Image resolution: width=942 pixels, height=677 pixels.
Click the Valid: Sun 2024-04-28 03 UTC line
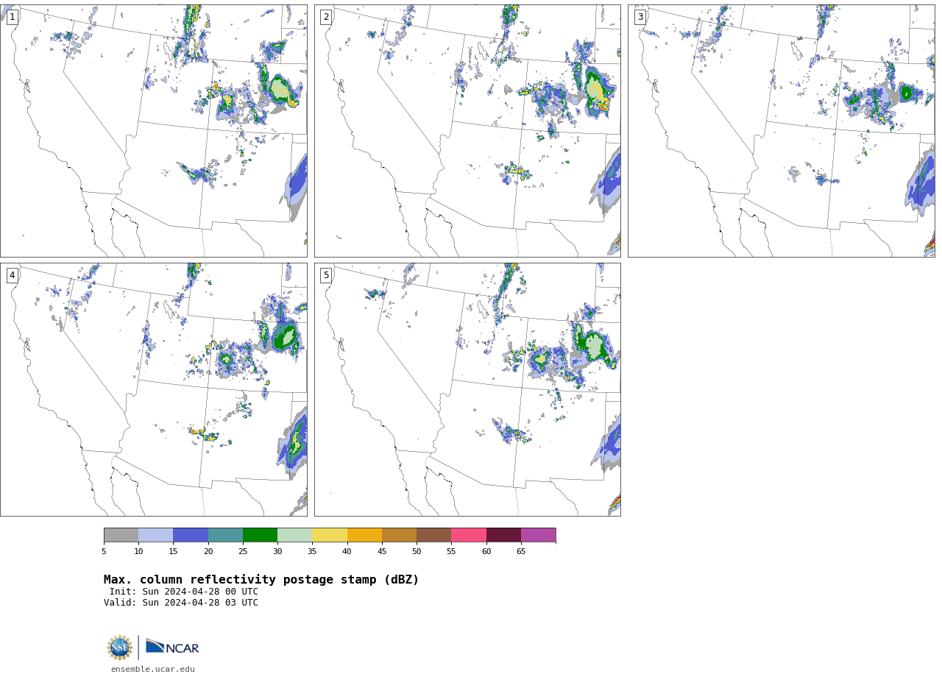[x=181, y=603]
